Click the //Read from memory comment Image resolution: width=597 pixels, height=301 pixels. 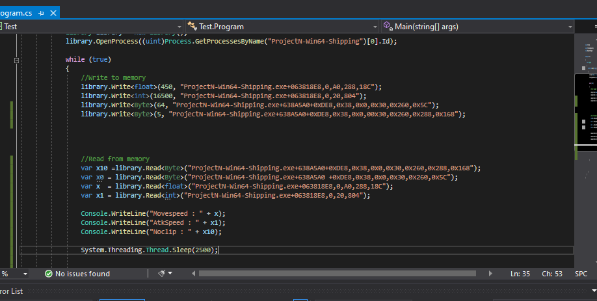pos(115,159)
